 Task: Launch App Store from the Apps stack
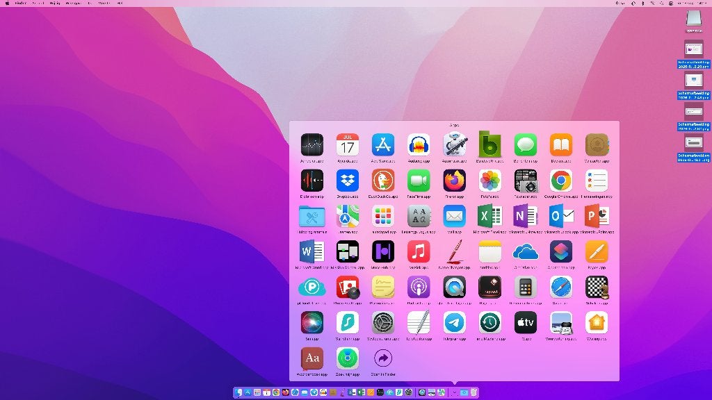[x=383, y=145]
